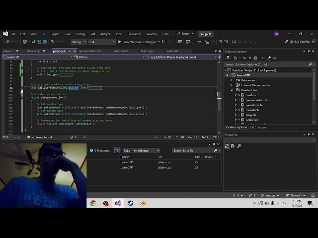Toggle pin on player.cpp tab
Screen dimensions: 318x238
pyautogui.click(x=44, y=51)
